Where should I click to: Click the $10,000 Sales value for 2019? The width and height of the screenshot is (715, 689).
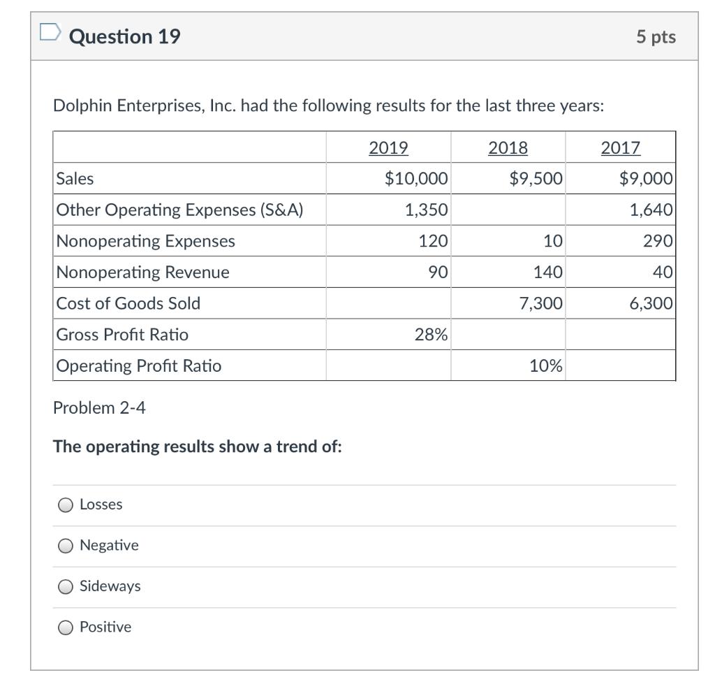(x=416, y=179)
